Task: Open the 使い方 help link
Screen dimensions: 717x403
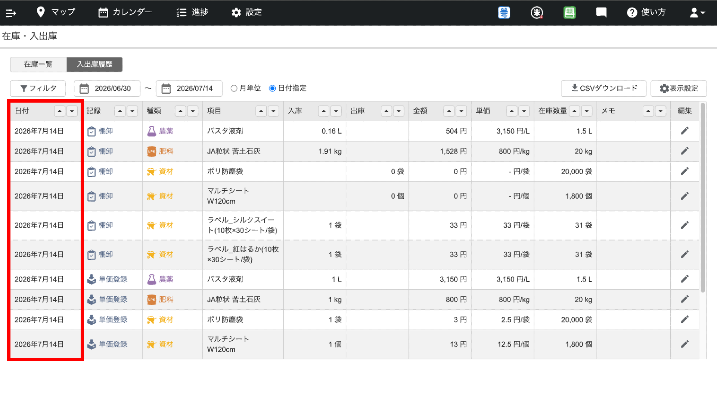Action: pyautogui.click(x=646, y=12)
